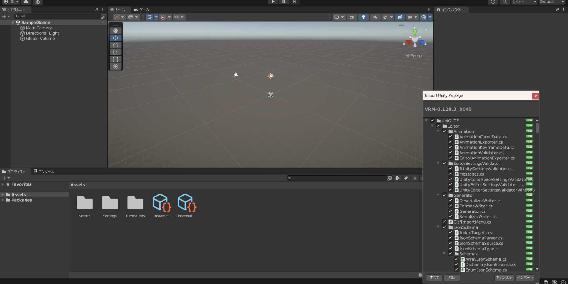This screenshot has height=284, width=568.
Task: Toggle grid visibility icon
Action: pos(149,17)
